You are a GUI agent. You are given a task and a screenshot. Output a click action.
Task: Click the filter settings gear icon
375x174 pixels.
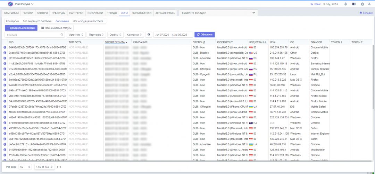tap(149, 35)
